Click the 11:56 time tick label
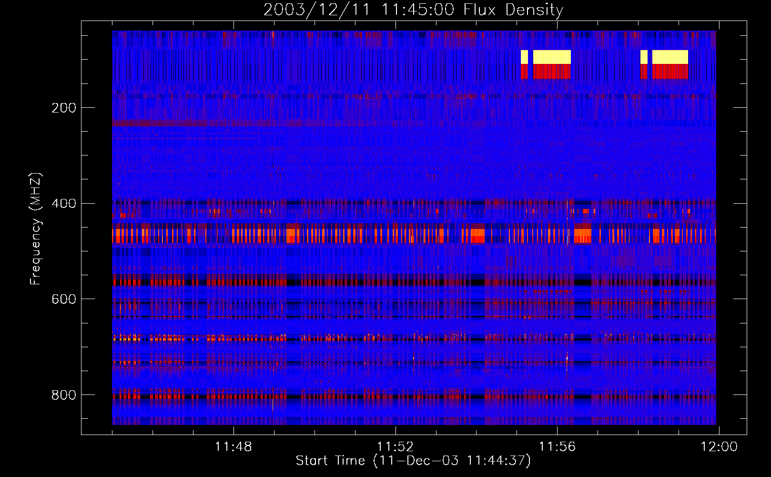Image resolution: width=771 pixels, height=477 pixels. [557, 447]
